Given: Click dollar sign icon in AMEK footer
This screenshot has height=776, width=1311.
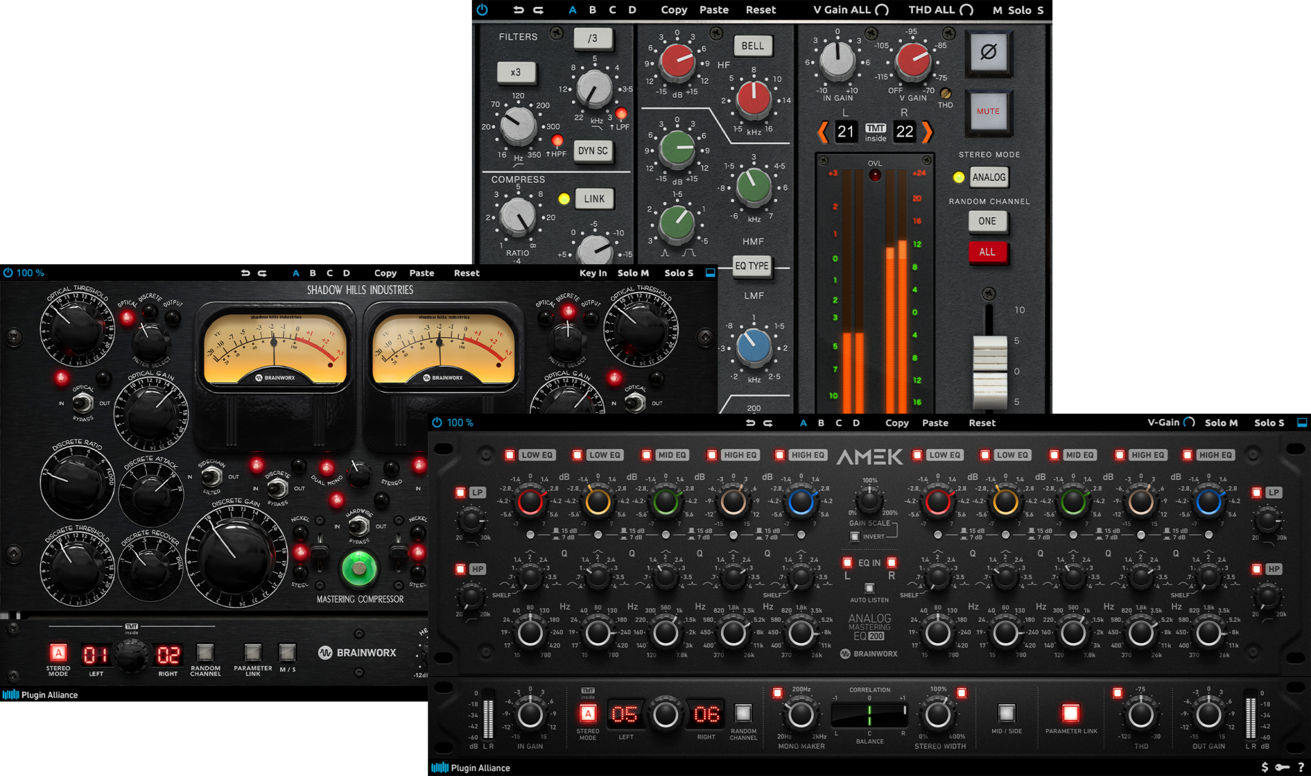Looking at the screenshot, I should (1265, 767).
